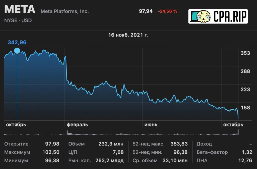
Task: Click the Объем value 232,3 млн
Action: 111,144
